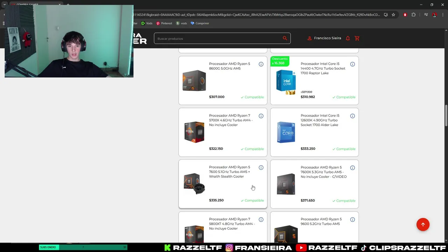This screenshot has height=252, width=448.
Task: Open the Vods bookmark with green D icon
Action: pos(147,23)
